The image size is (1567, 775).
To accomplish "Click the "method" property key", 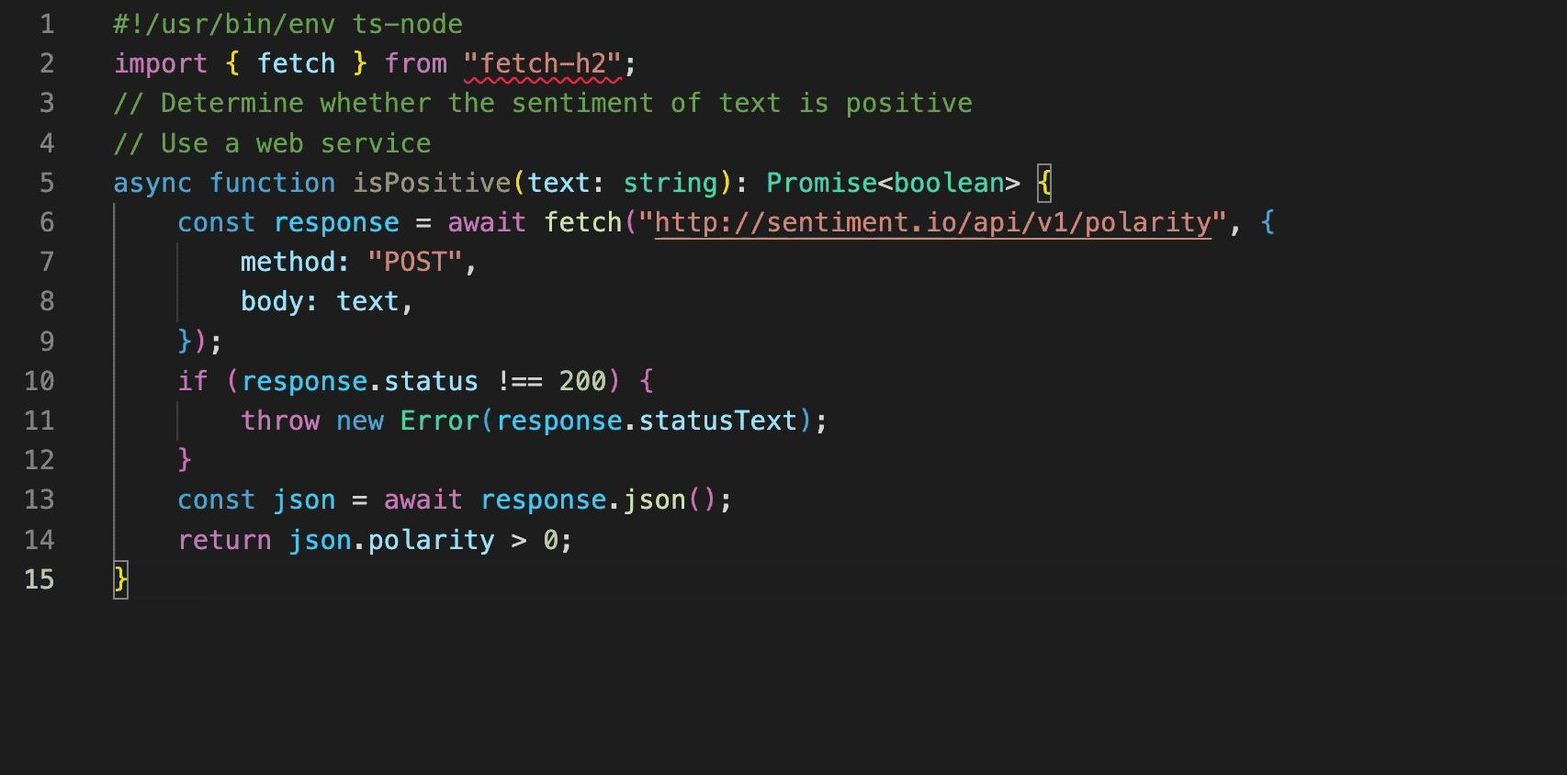I will pos(287,262).
